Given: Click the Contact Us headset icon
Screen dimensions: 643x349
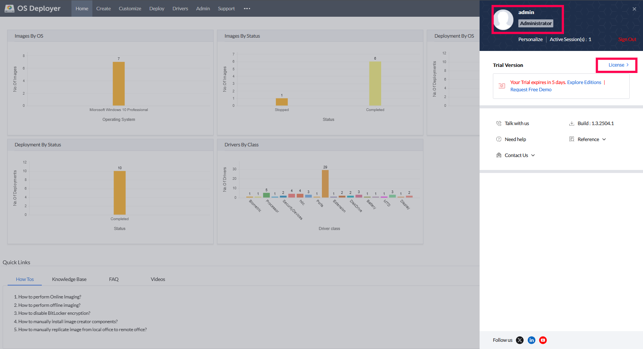Looking at the screenshot, I should pos(499,155).
